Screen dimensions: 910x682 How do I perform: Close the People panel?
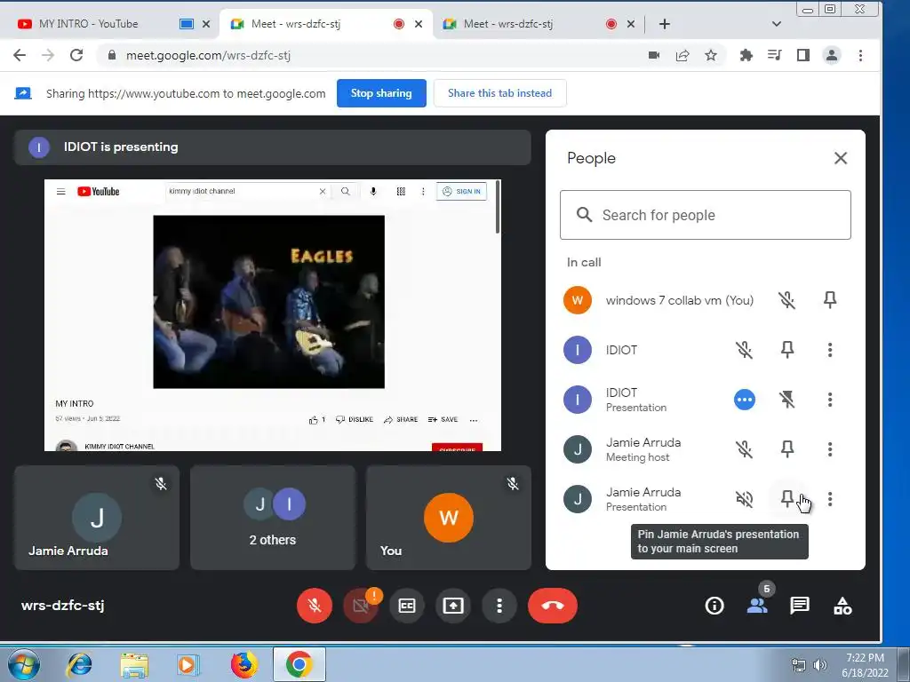[x=841, y=158]
